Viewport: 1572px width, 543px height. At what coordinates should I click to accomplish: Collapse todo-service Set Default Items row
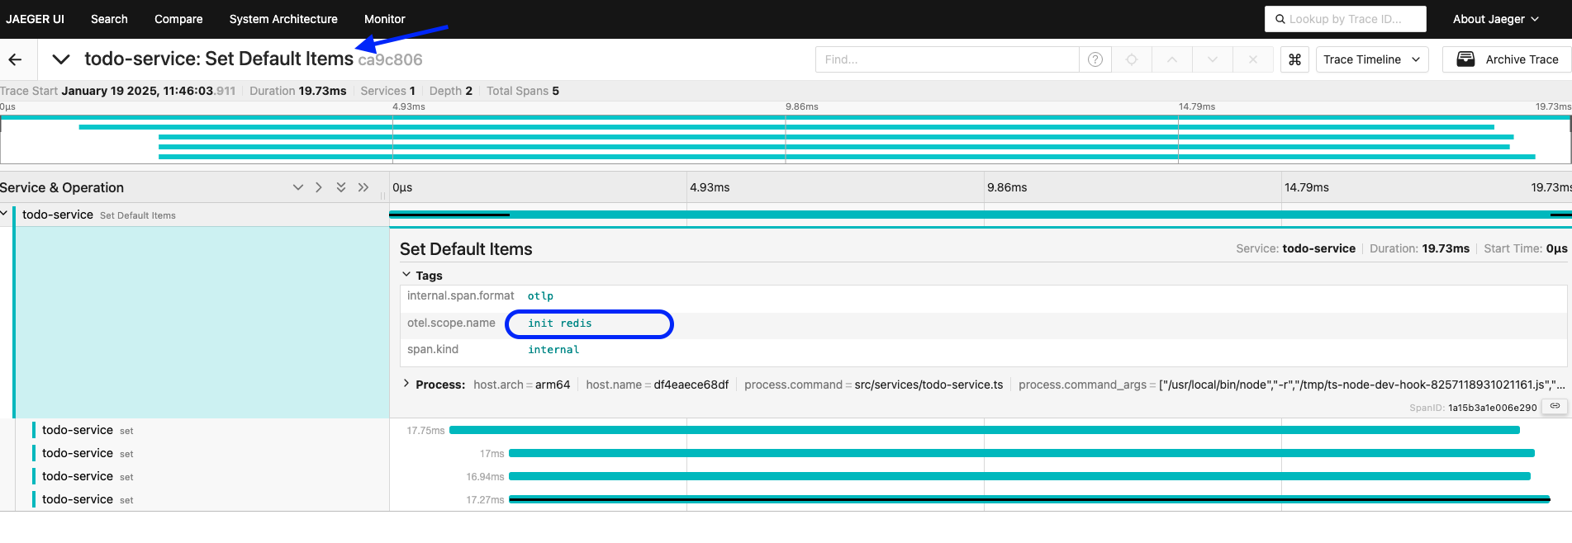click(5, 214)
